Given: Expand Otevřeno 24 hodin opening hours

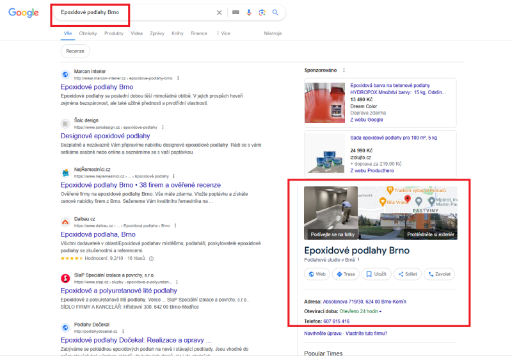Looking at the screenshot, I should click(360, 312).
